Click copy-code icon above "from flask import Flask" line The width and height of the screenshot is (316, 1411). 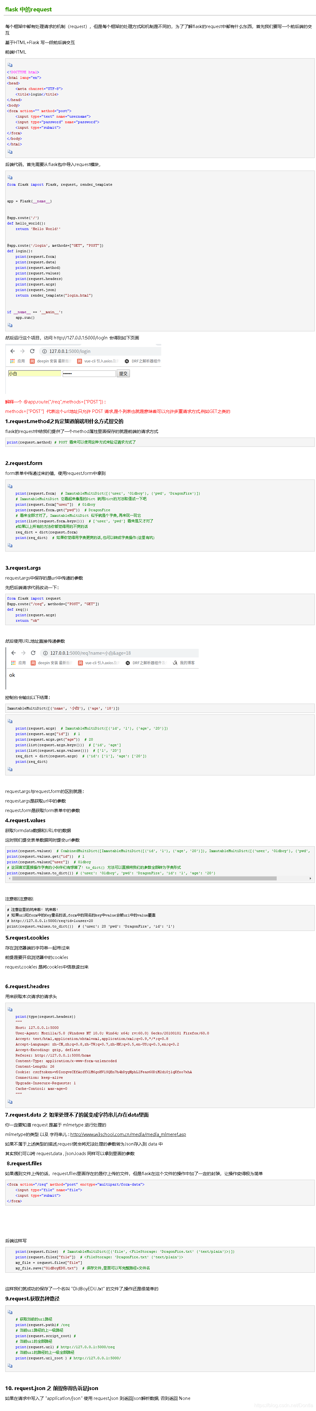10,177
